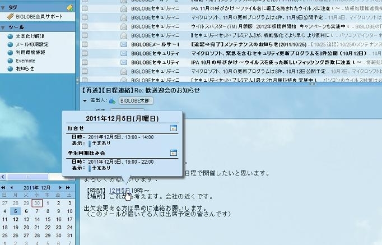The width and height of the screenshot is (382, 245).
Task: Check the box for IPA 10月の呼びかけ mail
Action: (85, 62)
